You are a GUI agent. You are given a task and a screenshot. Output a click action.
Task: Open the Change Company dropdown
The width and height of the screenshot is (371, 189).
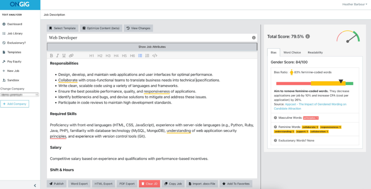[x=19, y=95]
